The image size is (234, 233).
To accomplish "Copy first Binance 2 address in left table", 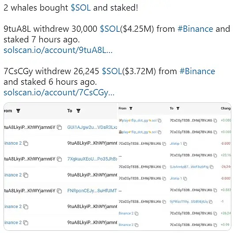I will point(26,143).
